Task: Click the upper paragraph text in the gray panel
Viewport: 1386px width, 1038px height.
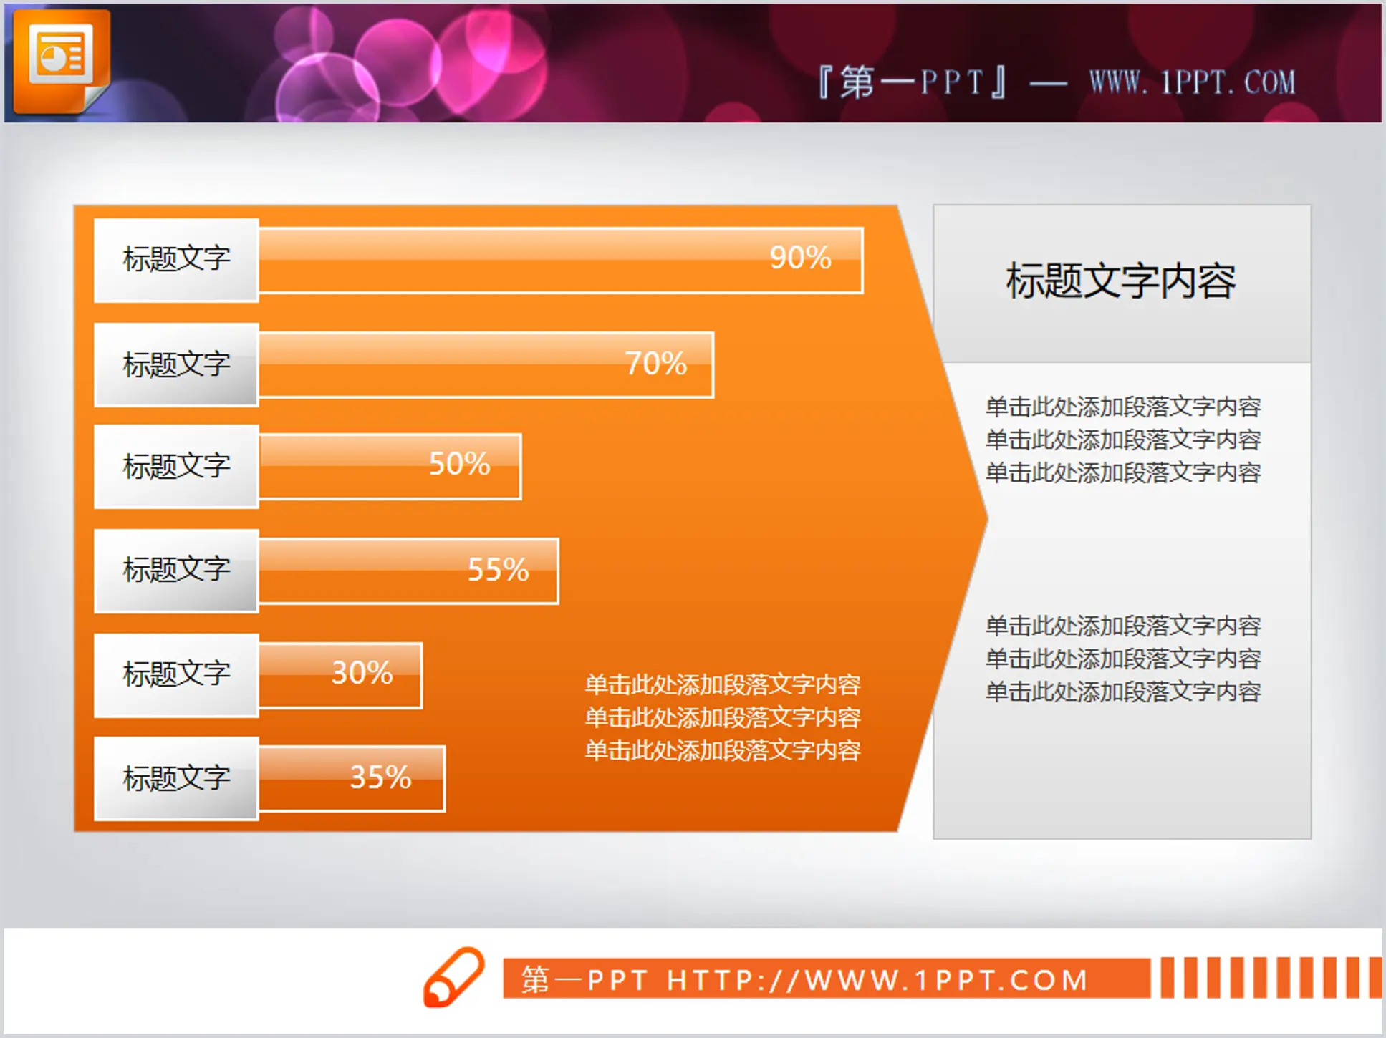Action: (1122, 440)
